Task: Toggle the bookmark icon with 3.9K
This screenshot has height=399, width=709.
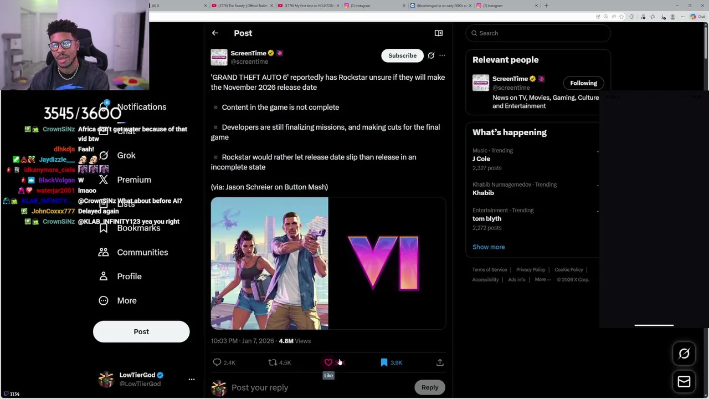Action: point(384,362)
